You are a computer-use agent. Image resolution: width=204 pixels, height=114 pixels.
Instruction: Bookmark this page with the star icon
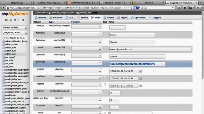point(125,8)
